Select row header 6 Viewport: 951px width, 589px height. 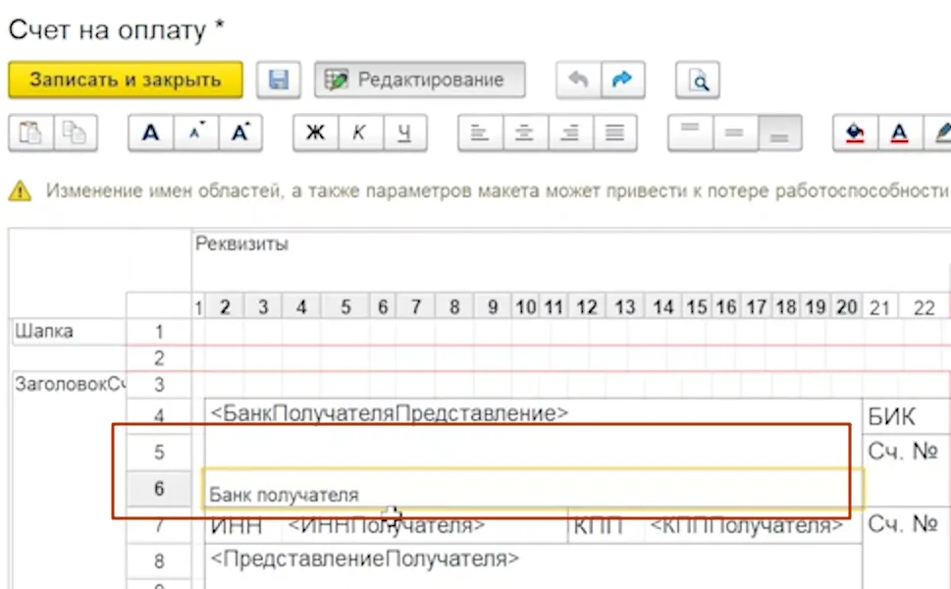tap(159, 488)
